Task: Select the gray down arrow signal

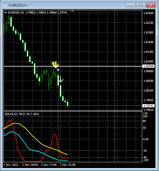Action: tap(60, 79)
